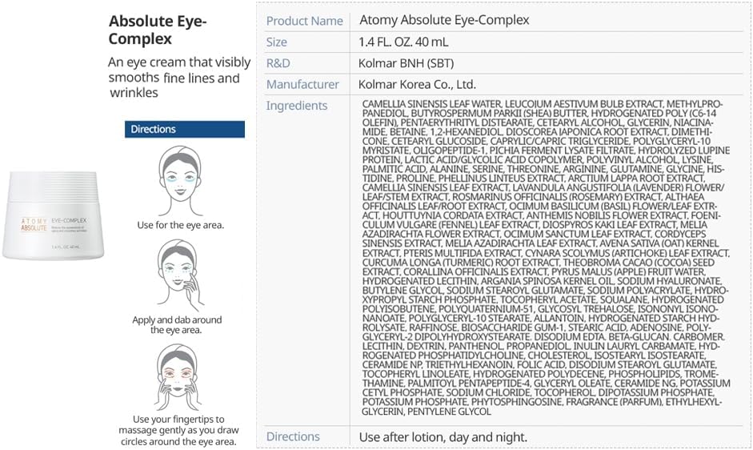Click the ingredients list paragraph
Screen dimensions: 753x450
[546, 258]
